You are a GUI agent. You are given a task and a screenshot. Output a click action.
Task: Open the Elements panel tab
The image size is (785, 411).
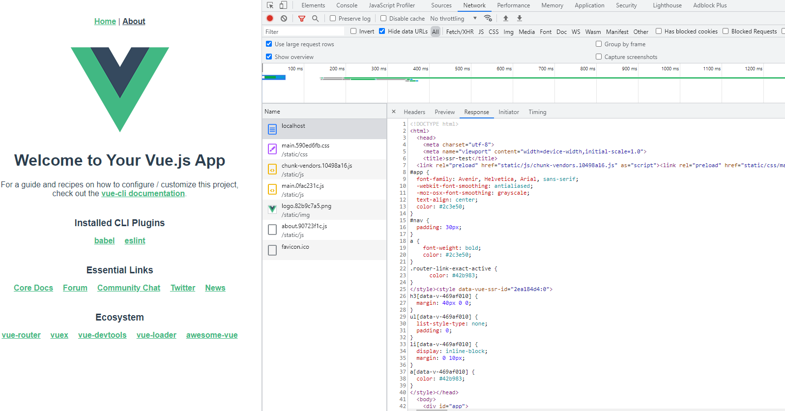pos(313,5)
